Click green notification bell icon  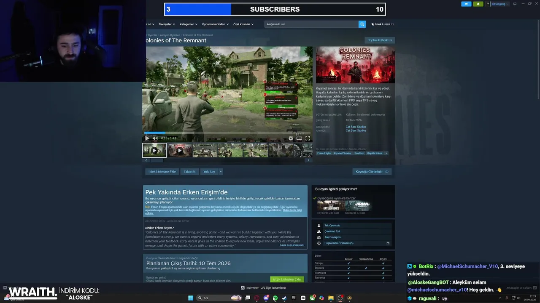coord(478,4)
